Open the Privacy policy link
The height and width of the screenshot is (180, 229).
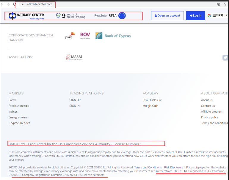coord(209,117)
